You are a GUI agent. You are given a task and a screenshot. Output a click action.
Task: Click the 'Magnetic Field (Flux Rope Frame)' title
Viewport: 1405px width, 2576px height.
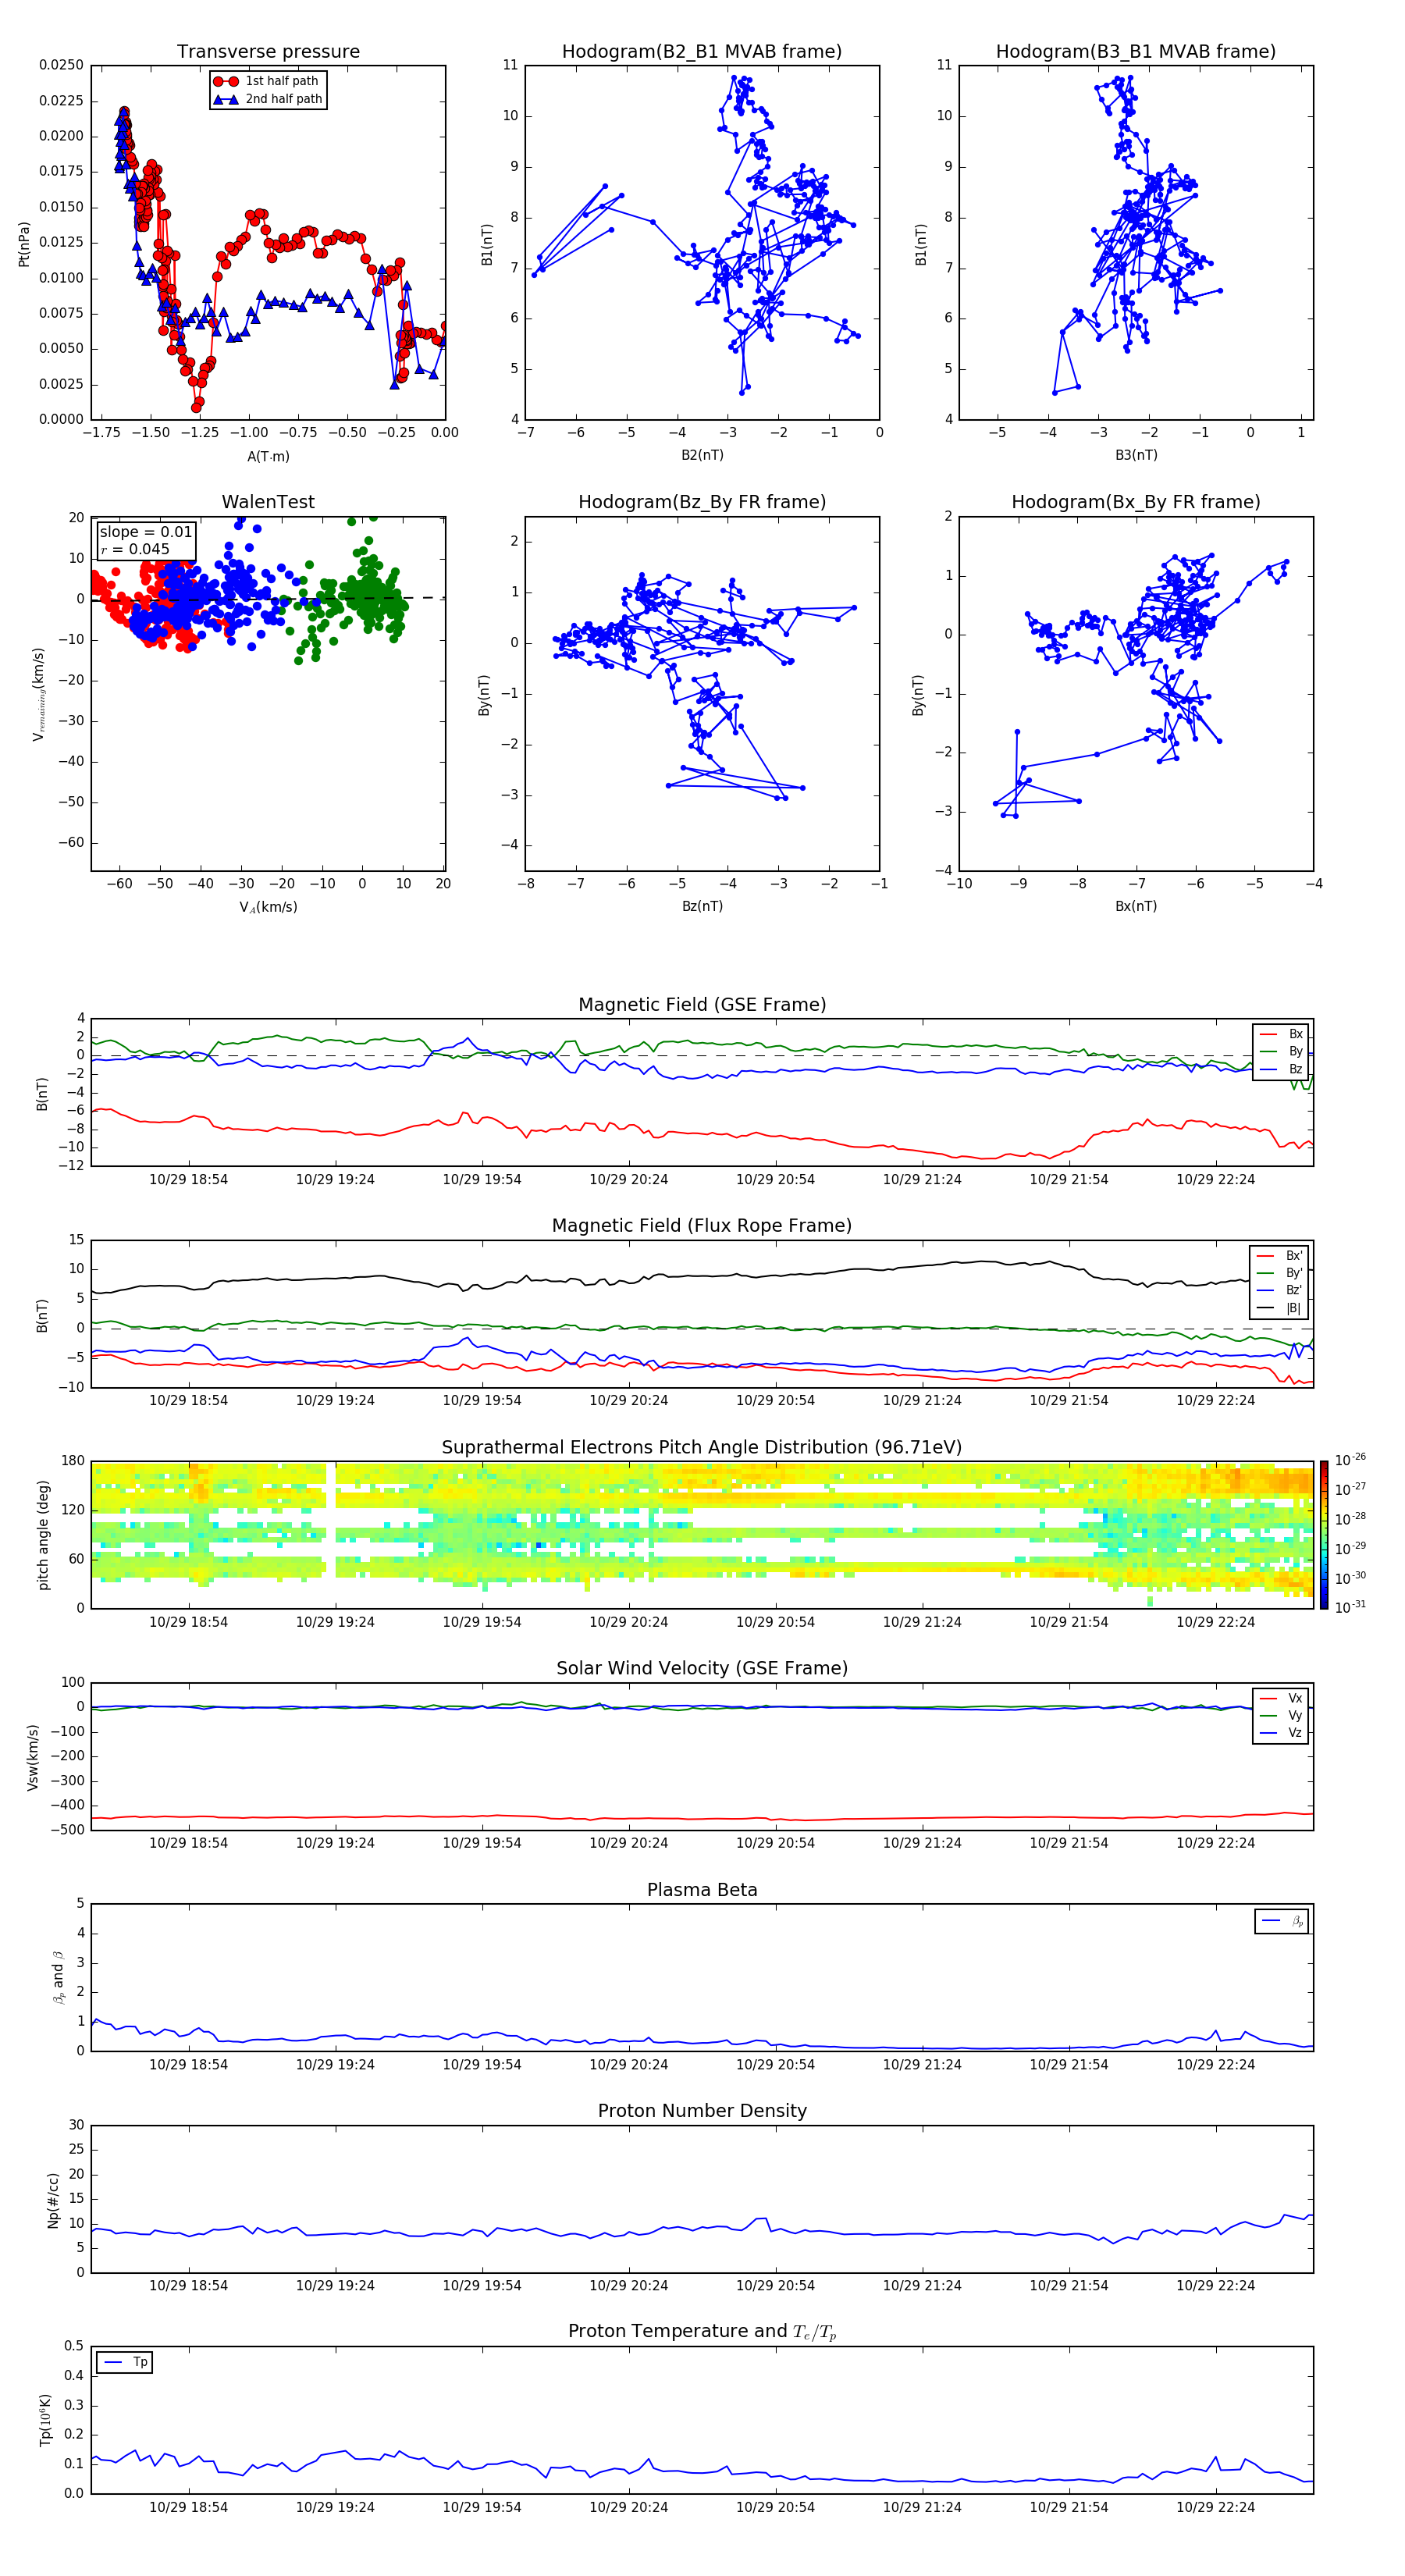702,1226
